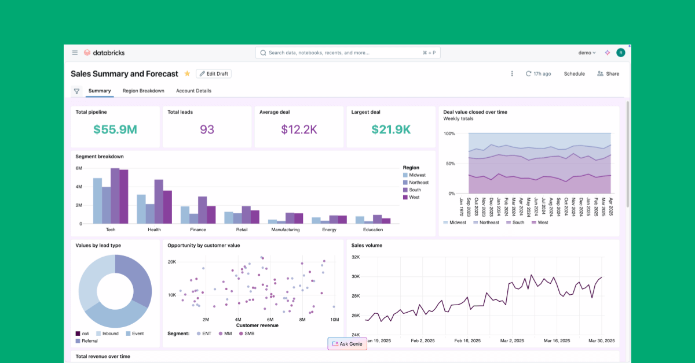Screen dimensions: 695x363
Task: Open the filter panel icon
Action: coord(76,91)
